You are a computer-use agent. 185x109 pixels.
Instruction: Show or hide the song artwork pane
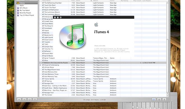(35, 99)
